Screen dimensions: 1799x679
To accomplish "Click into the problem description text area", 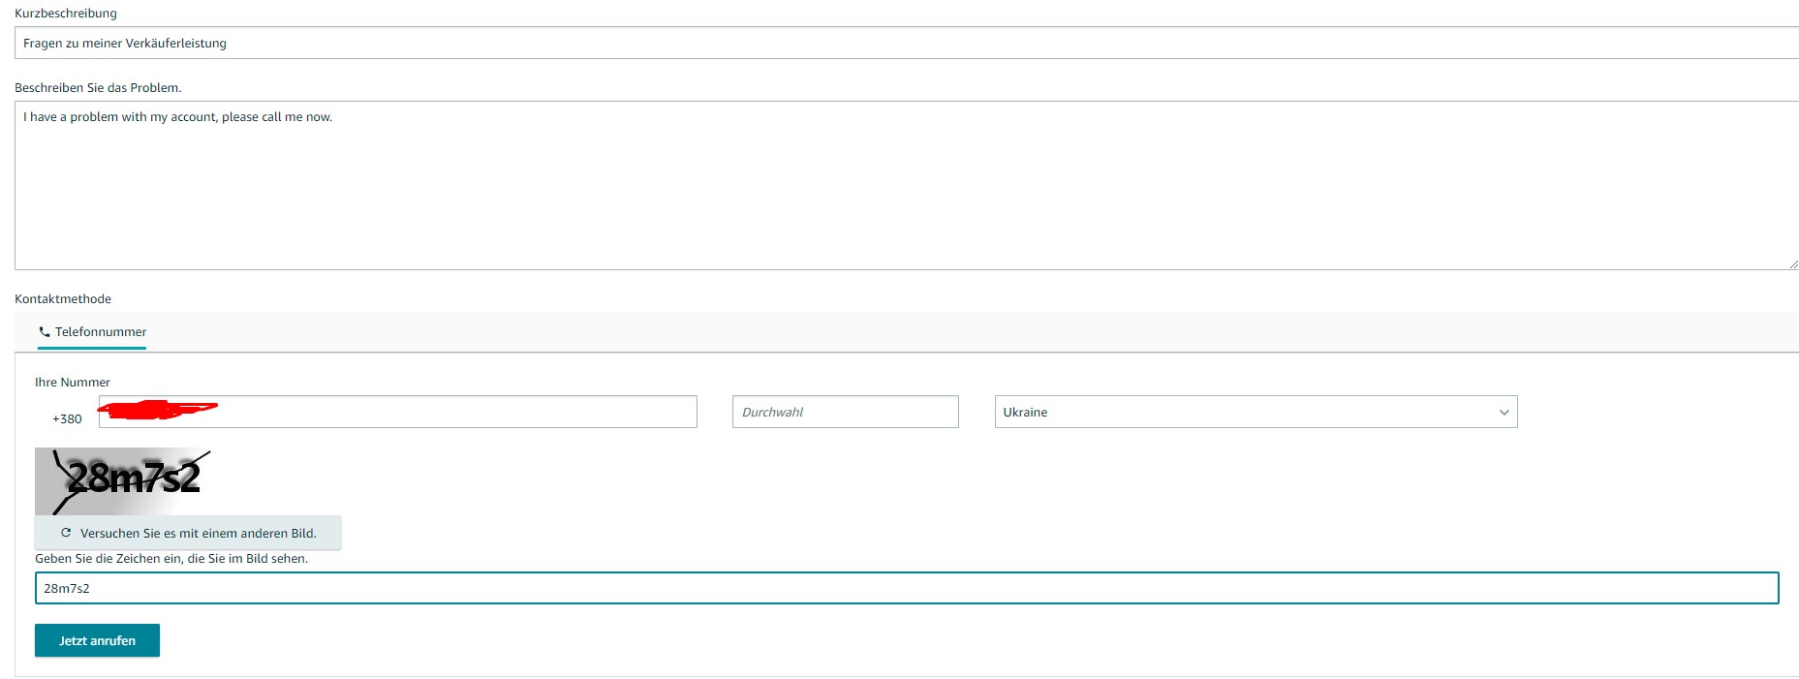I will (906, 185).
